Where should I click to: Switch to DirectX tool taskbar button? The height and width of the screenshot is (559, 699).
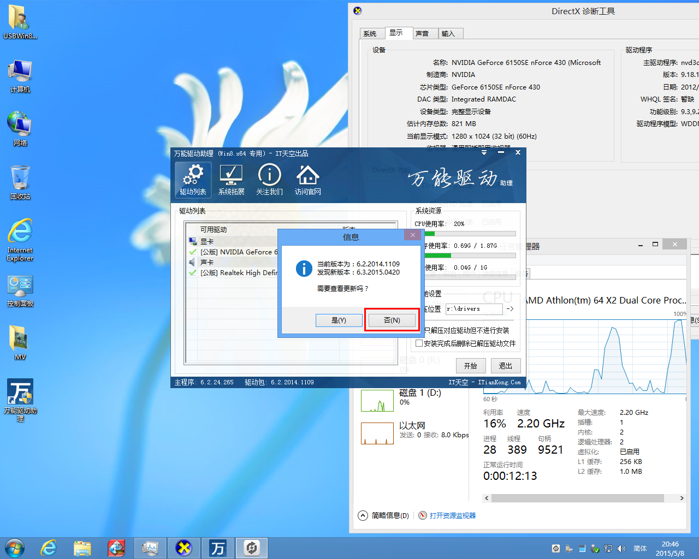point(184,548)
